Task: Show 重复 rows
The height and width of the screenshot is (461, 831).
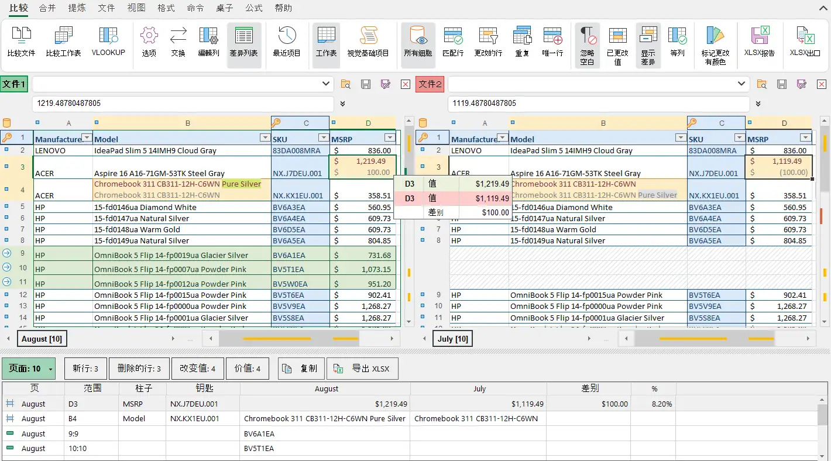Action: (522, 42)
